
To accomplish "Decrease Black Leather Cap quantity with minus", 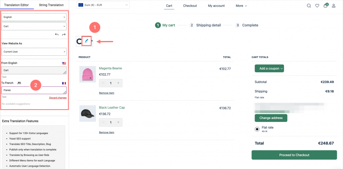I will pyautogui.click(x=104, y=122).
